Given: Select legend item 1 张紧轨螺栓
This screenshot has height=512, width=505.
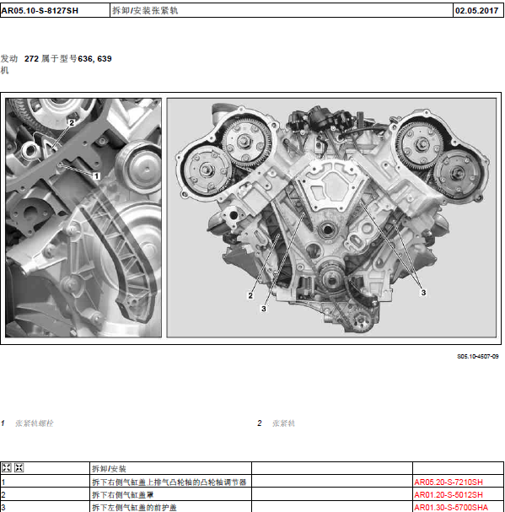Looking at the screenshot, I should [x=27, y=423].
